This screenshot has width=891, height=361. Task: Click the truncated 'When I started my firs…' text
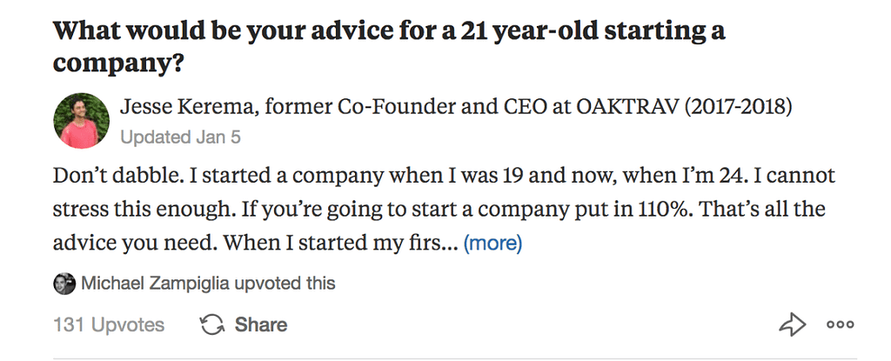point(339,243)
